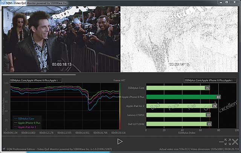This screenshot has width=241, height=153.
Task: Click the status bar icon before SQM Professional Edition
Action: pyautogui.click(x=4, y=149)
